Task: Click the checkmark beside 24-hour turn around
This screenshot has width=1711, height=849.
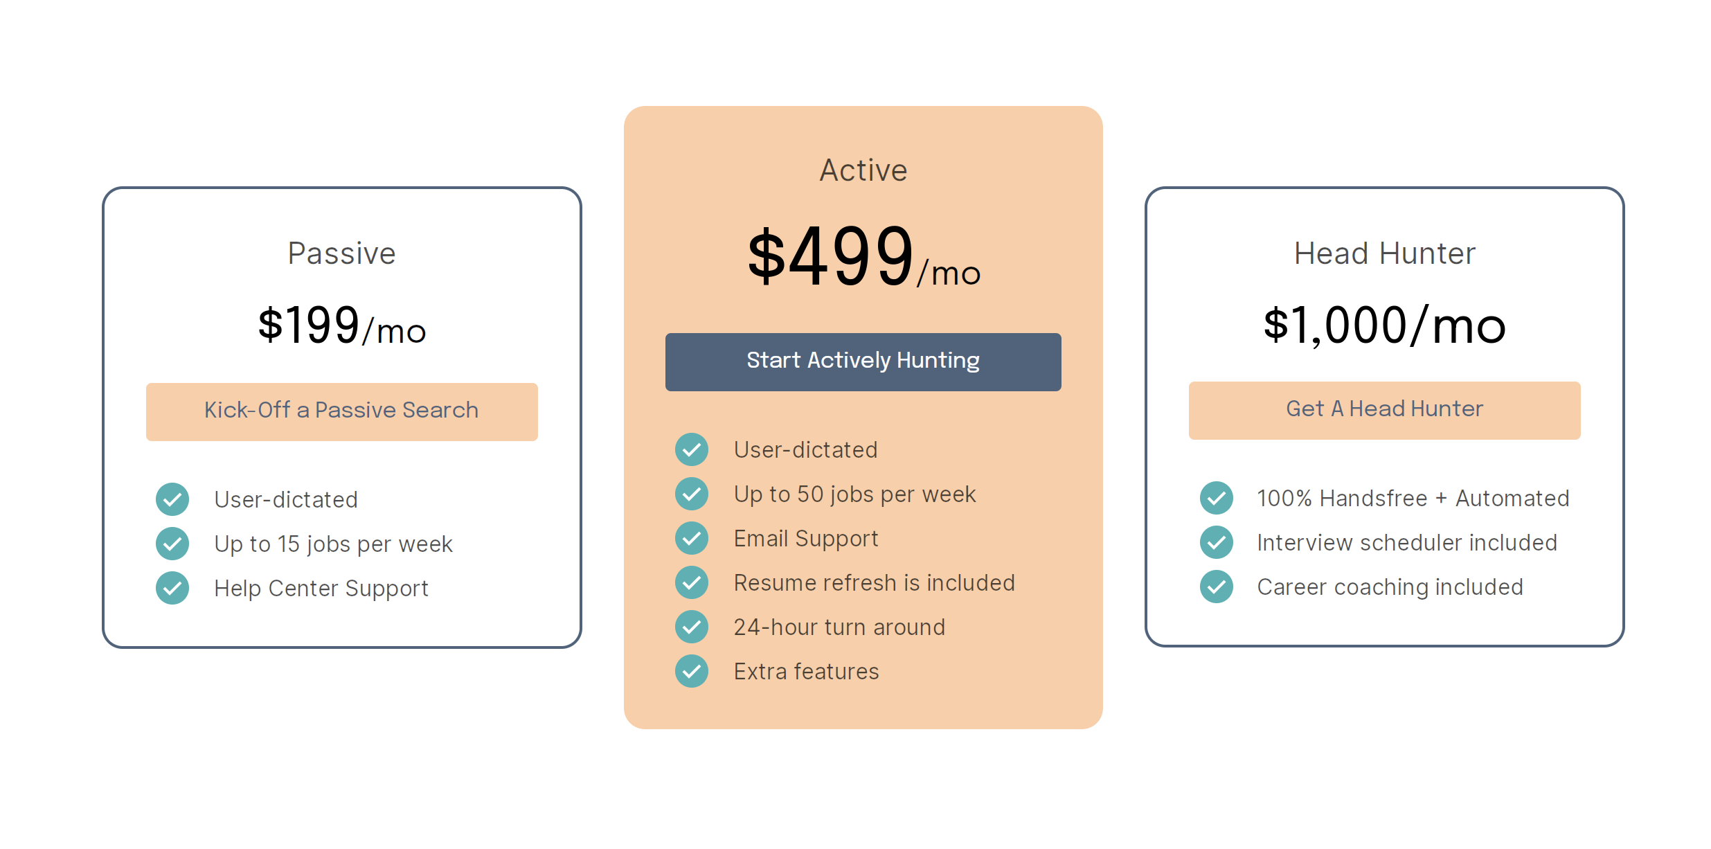Action: 692,627
